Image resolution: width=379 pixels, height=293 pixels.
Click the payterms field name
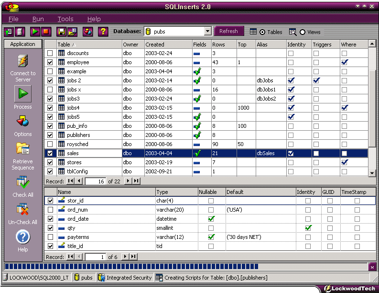[78, 237]
